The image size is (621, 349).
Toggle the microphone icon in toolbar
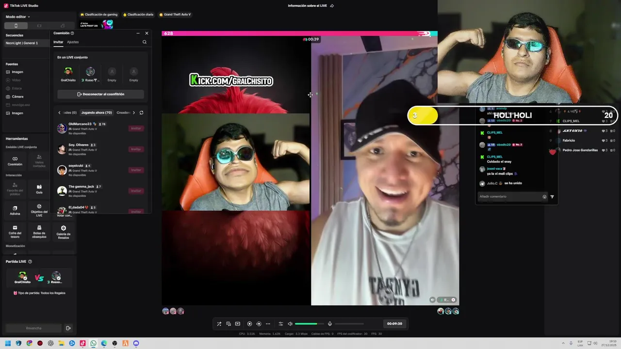point(330,324)
